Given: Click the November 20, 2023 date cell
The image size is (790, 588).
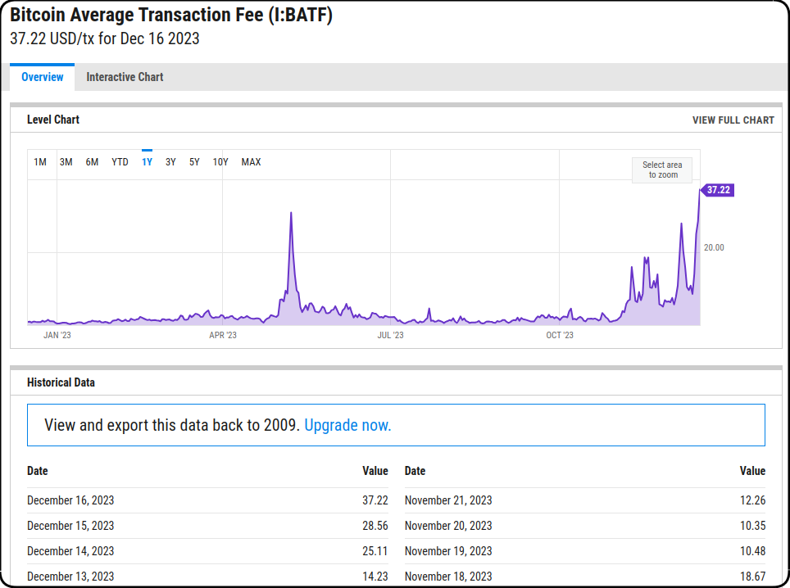Looking at the screenshot, I should 448,526.
